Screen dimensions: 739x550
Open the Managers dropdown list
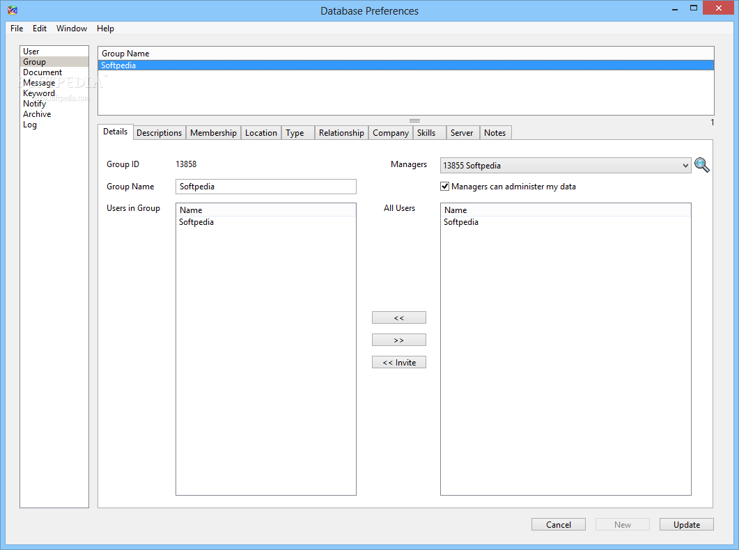(566, 165)
